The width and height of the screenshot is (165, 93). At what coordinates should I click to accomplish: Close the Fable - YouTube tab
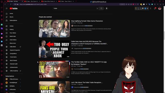22,1
